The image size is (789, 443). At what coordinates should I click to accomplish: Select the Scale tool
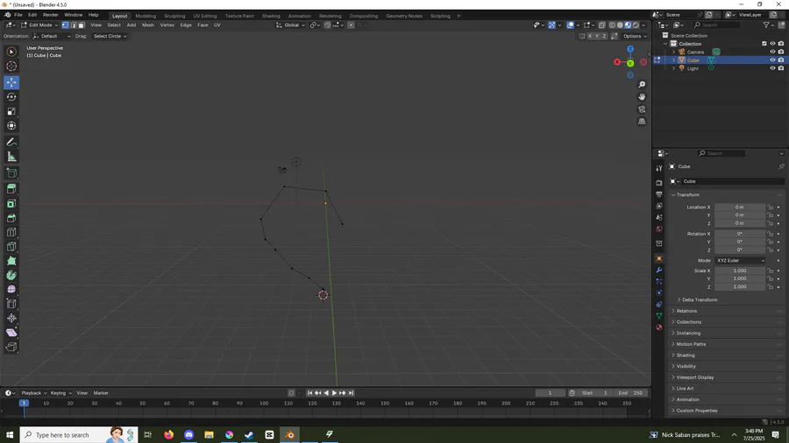[11, 111]
